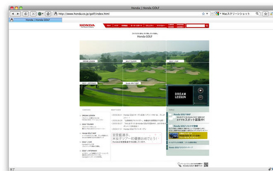Open the モータースポーツ navigation menu item

point(136,26)
